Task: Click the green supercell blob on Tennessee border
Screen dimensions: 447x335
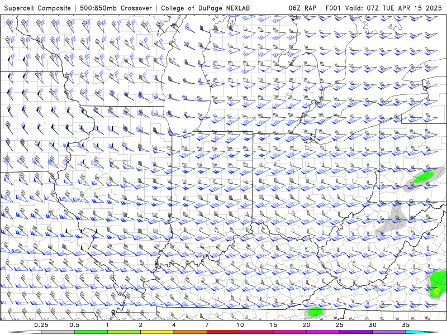Action: tap(315, 312)
